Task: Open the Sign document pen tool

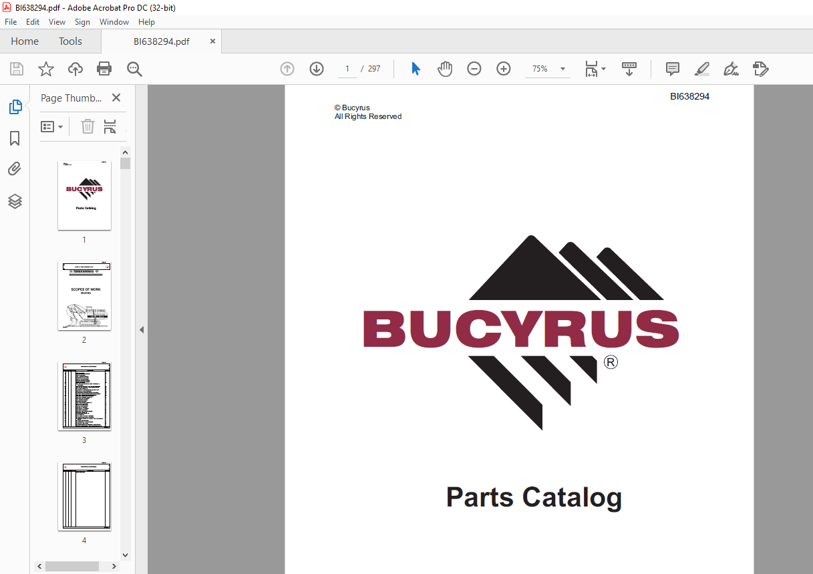Action: click(731, 69)
